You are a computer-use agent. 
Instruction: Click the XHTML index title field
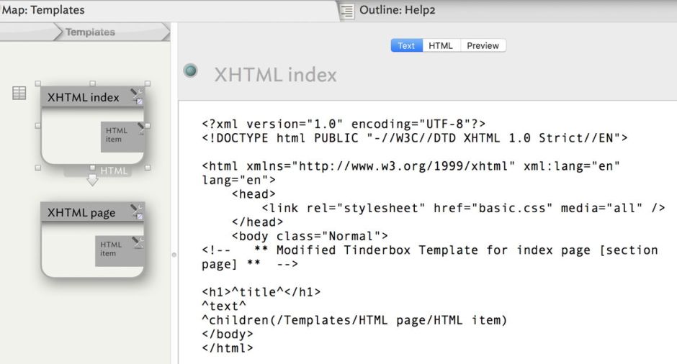(x=275, y=74)
